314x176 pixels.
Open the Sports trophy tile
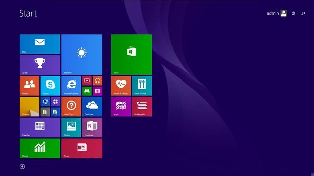tap(40, 65)
